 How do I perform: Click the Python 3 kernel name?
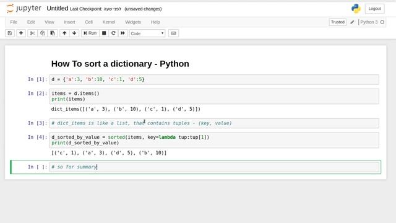(369, 22)
